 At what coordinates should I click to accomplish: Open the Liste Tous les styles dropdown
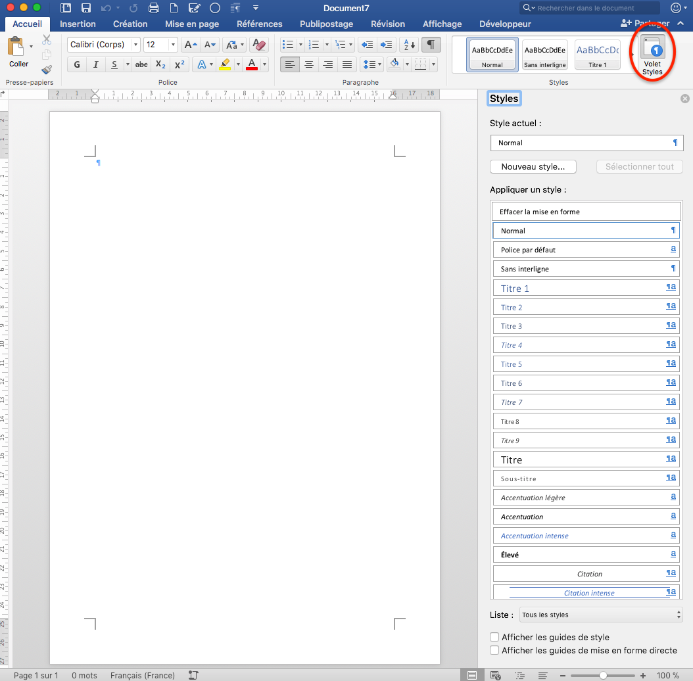coord(601,615)
